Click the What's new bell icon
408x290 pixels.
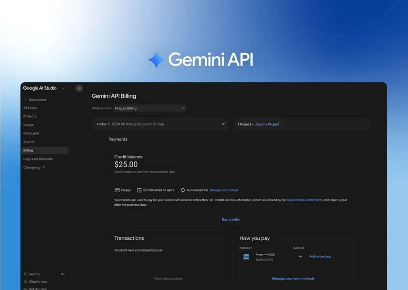click(x=26, y=282)
